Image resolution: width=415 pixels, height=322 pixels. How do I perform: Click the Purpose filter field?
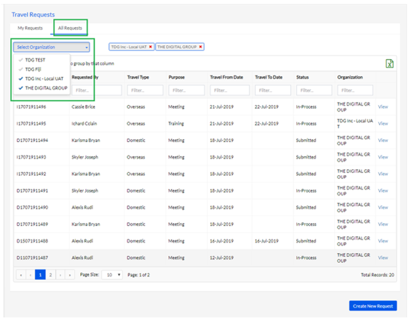click(x=186, y=90)
